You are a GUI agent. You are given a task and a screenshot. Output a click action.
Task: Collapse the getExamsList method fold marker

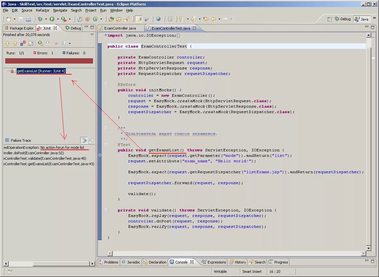(106, 144)
